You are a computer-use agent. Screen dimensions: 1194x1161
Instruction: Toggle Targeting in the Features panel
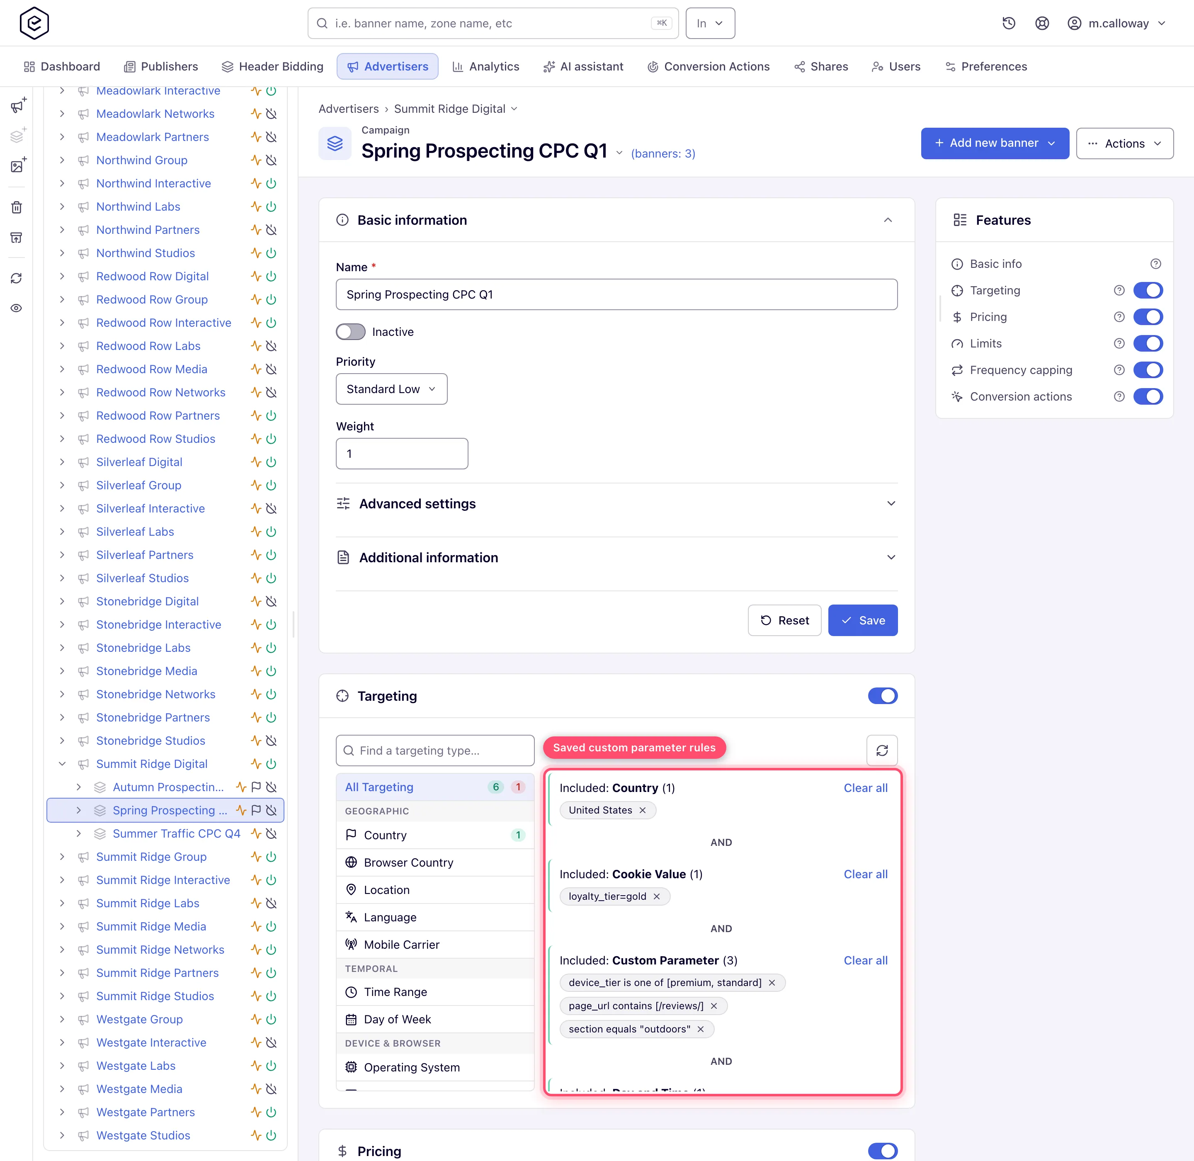(x=1148, y=290)
